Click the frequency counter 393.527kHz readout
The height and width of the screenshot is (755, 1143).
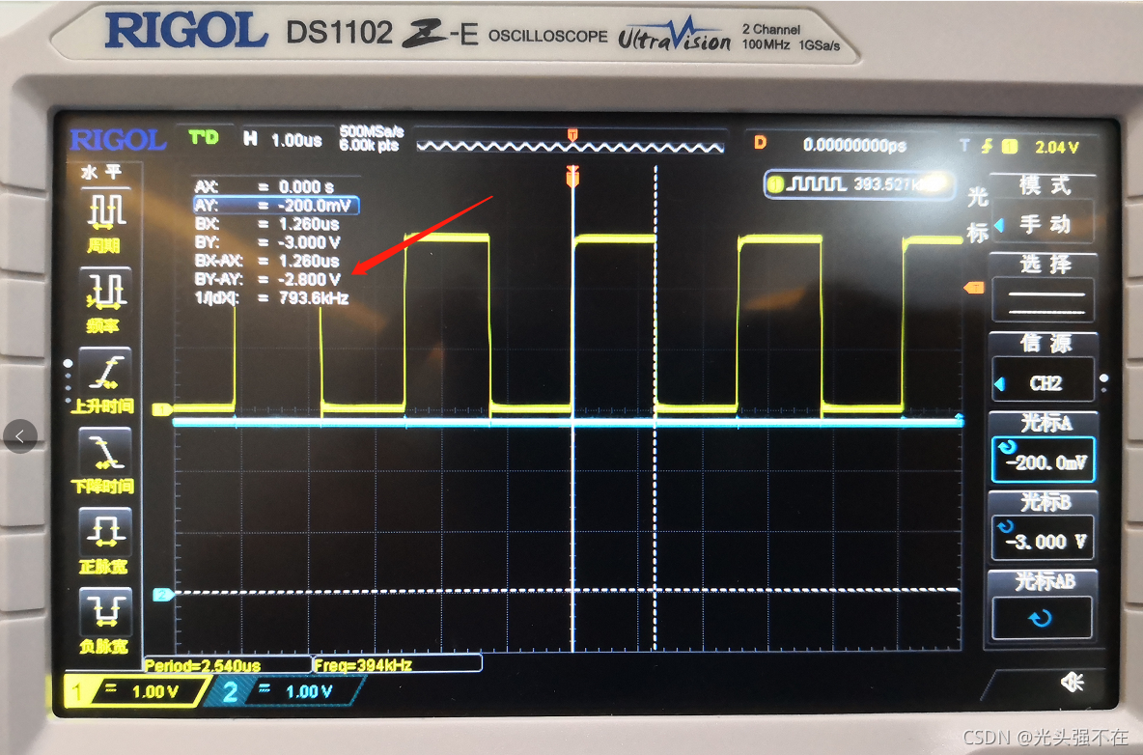[x=859, y=184]
